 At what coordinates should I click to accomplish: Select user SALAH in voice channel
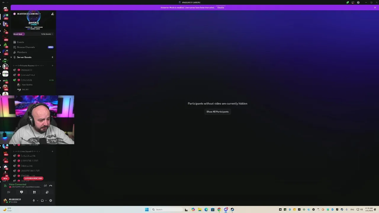tap(25, 89)
